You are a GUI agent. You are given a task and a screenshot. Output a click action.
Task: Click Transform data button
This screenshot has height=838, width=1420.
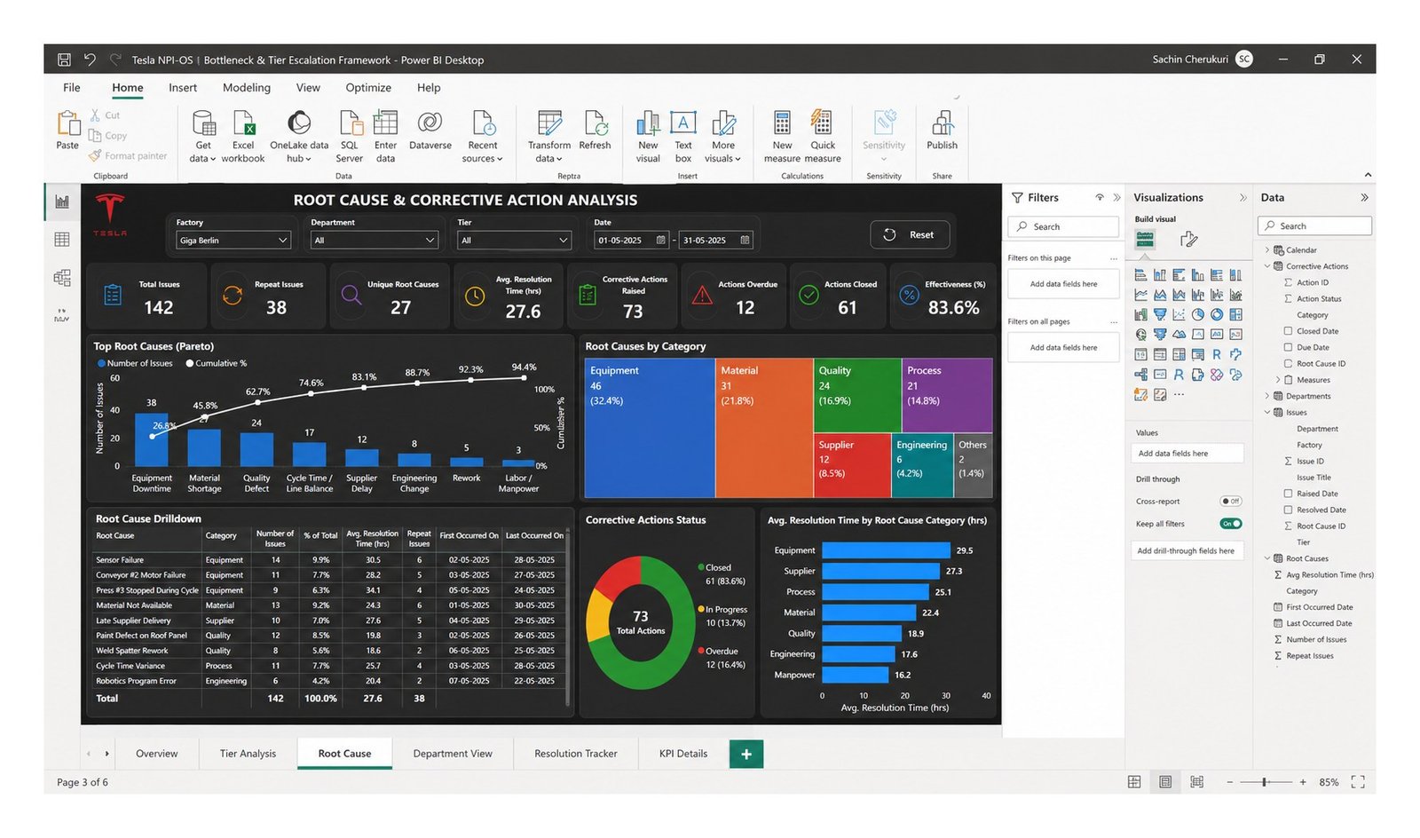click(x=549, y=136)
